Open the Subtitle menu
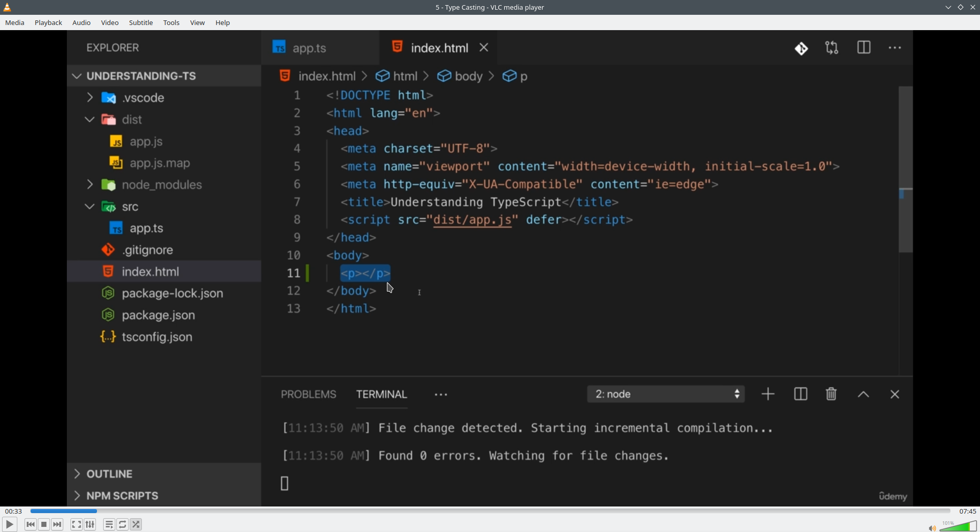The image size is (980, 532). click(141, 23)
